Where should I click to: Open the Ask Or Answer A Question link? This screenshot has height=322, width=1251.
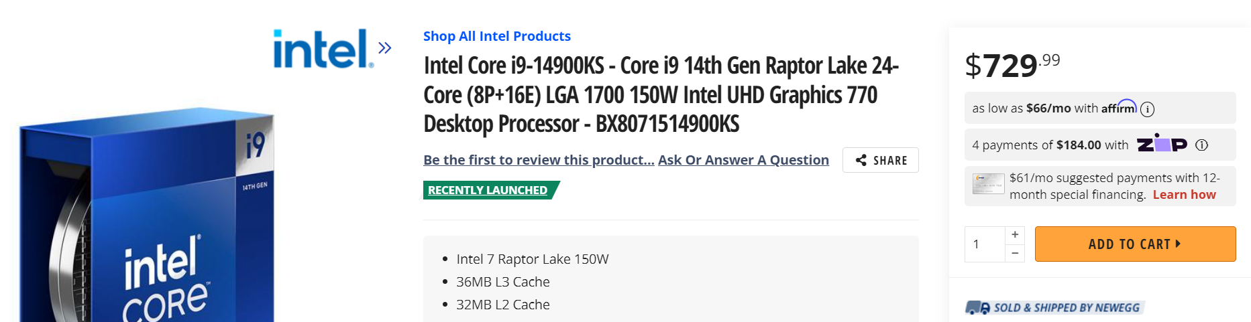(x=743, y=160)
